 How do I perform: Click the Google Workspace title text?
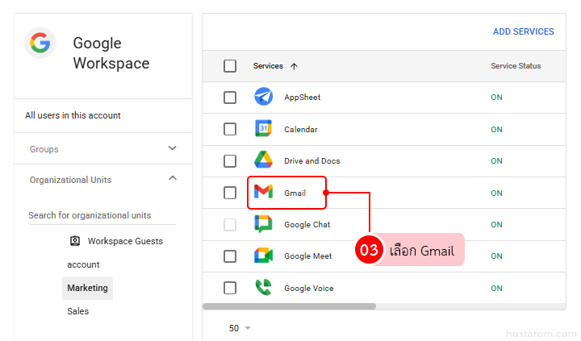click(111, 53)
